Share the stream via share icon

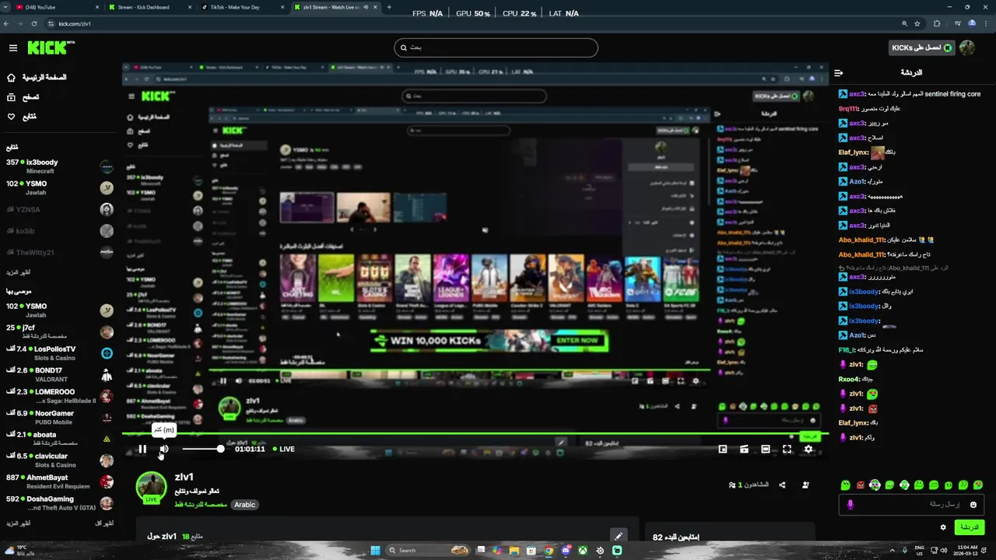click(782, 485)
